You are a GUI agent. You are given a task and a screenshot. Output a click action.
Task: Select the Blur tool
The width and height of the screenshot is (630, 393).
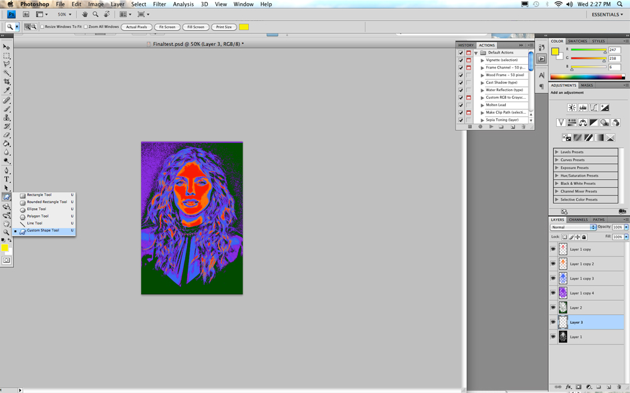click(6, 152)
